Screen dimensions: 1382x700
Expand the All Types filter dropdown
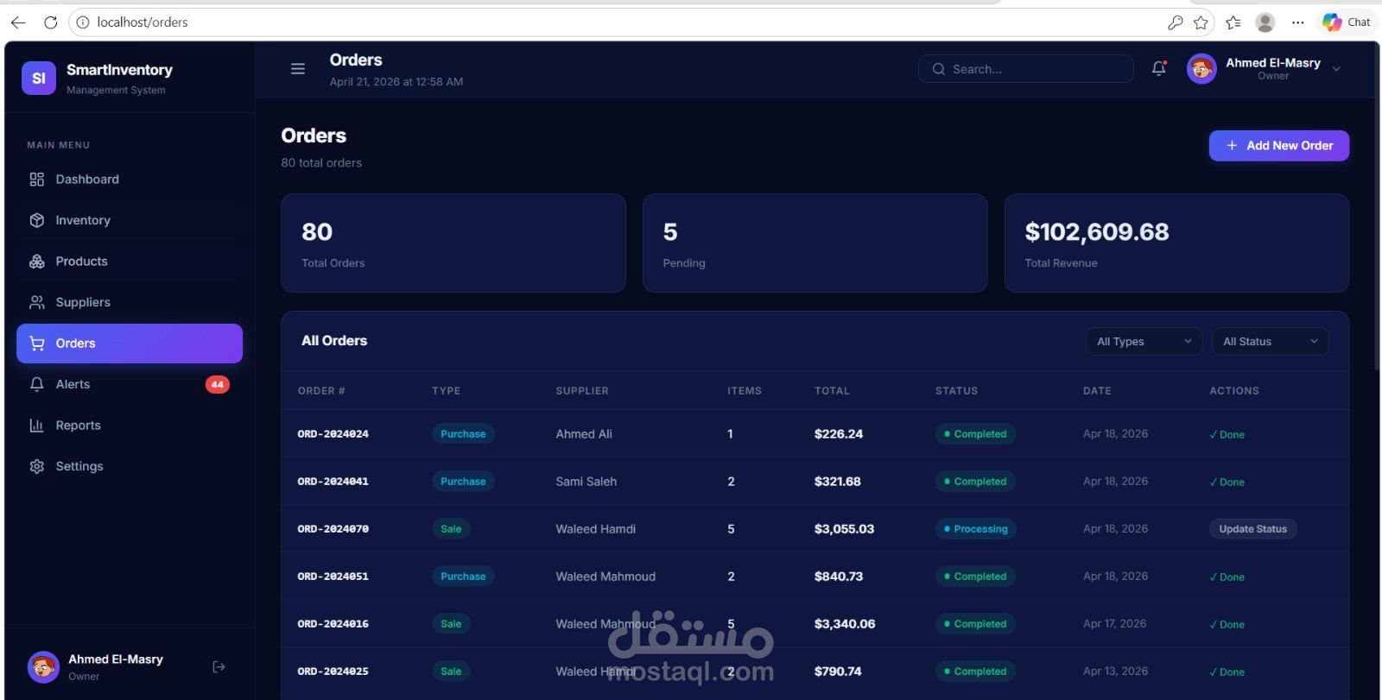pos(1144,342)
